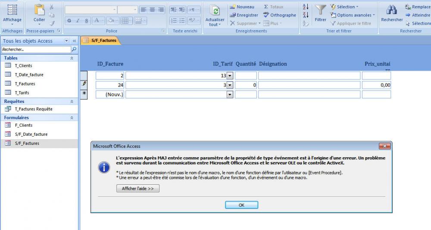Click Nouveau record button

pos(242,6)
